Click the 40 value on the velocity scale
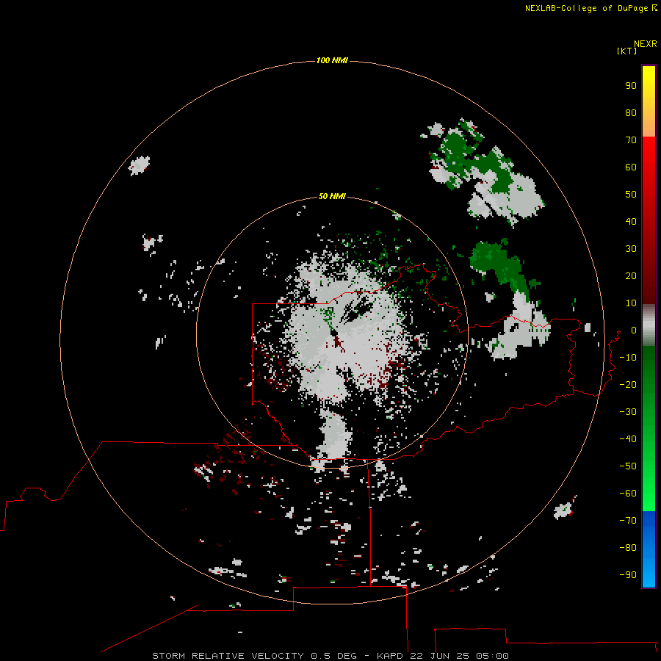Screen dimensions: 661x661 pyautogui.click(x=631, y=221)
